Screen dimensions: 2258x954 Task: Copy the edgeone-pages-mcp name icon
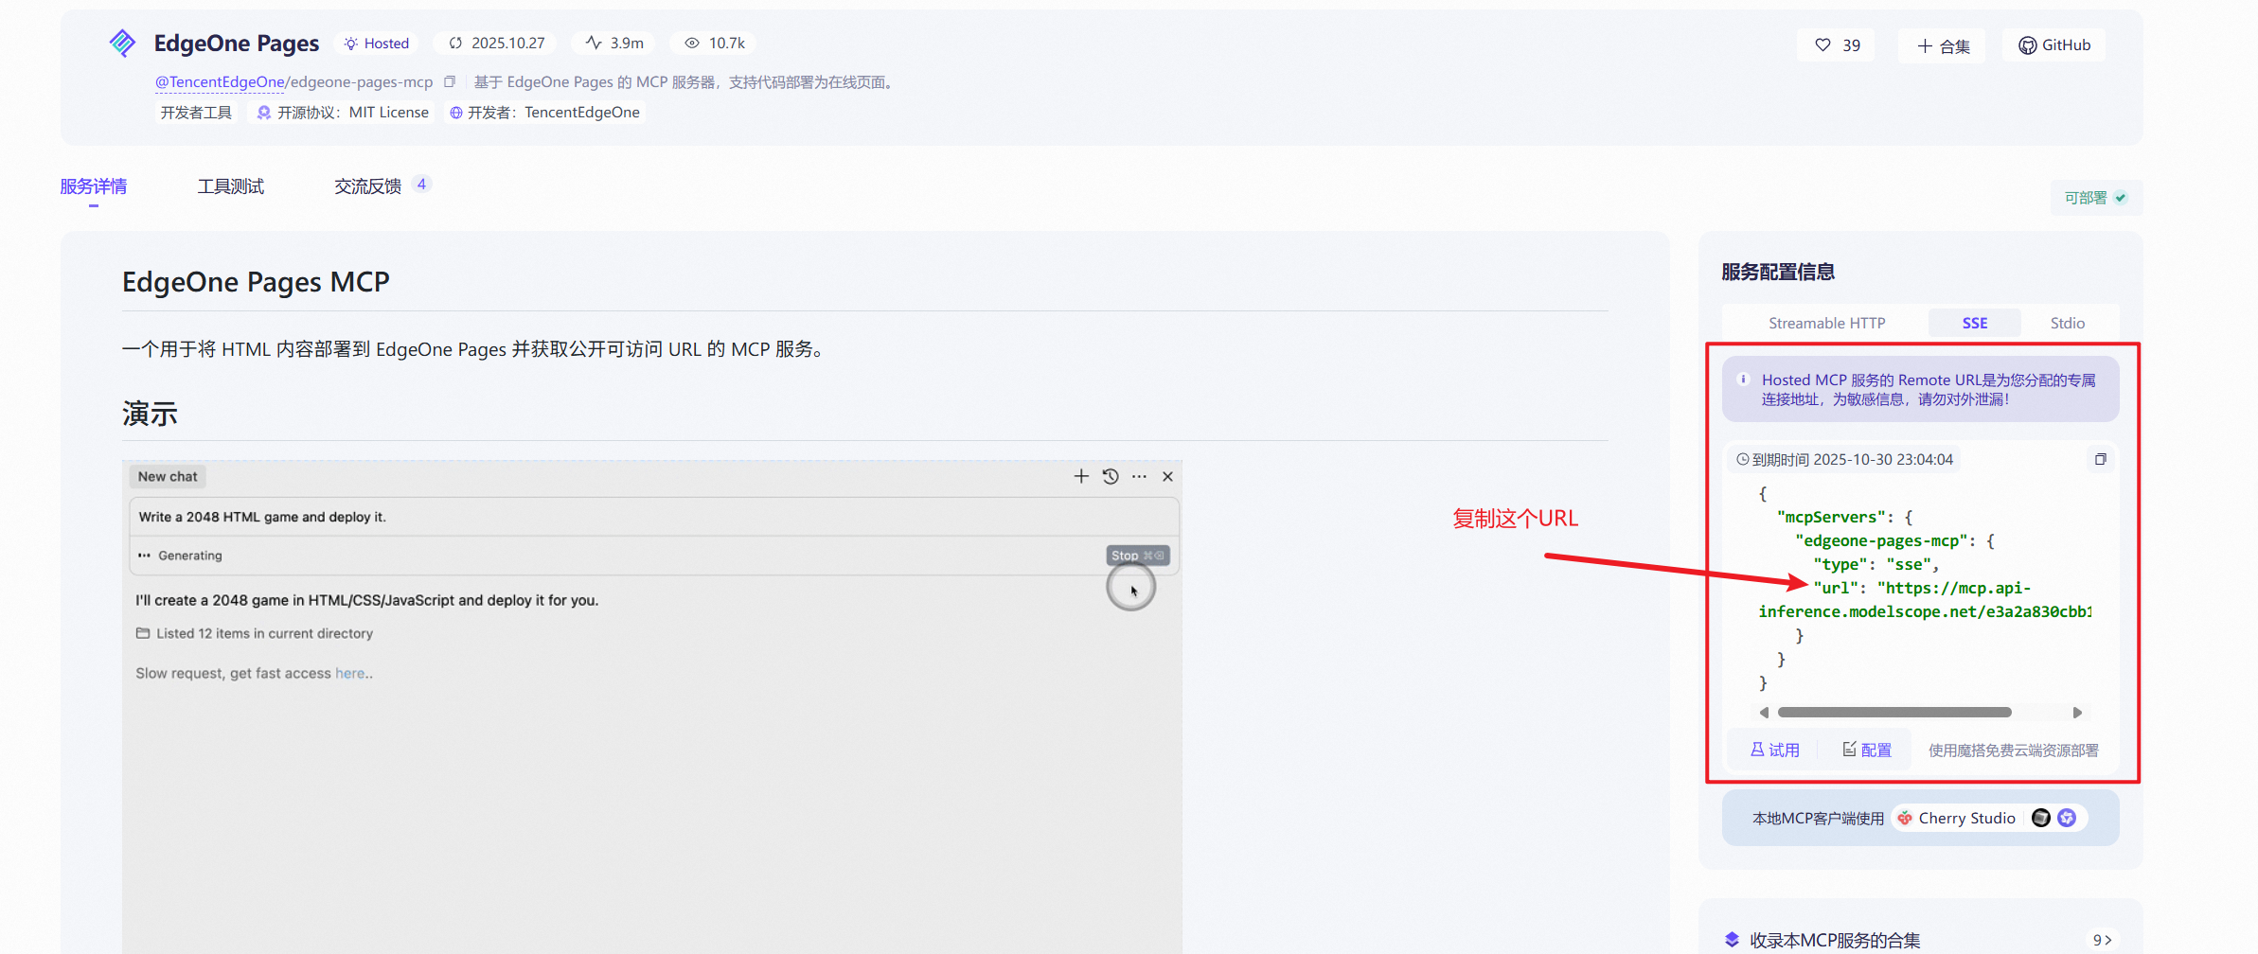tap(450, 82)
